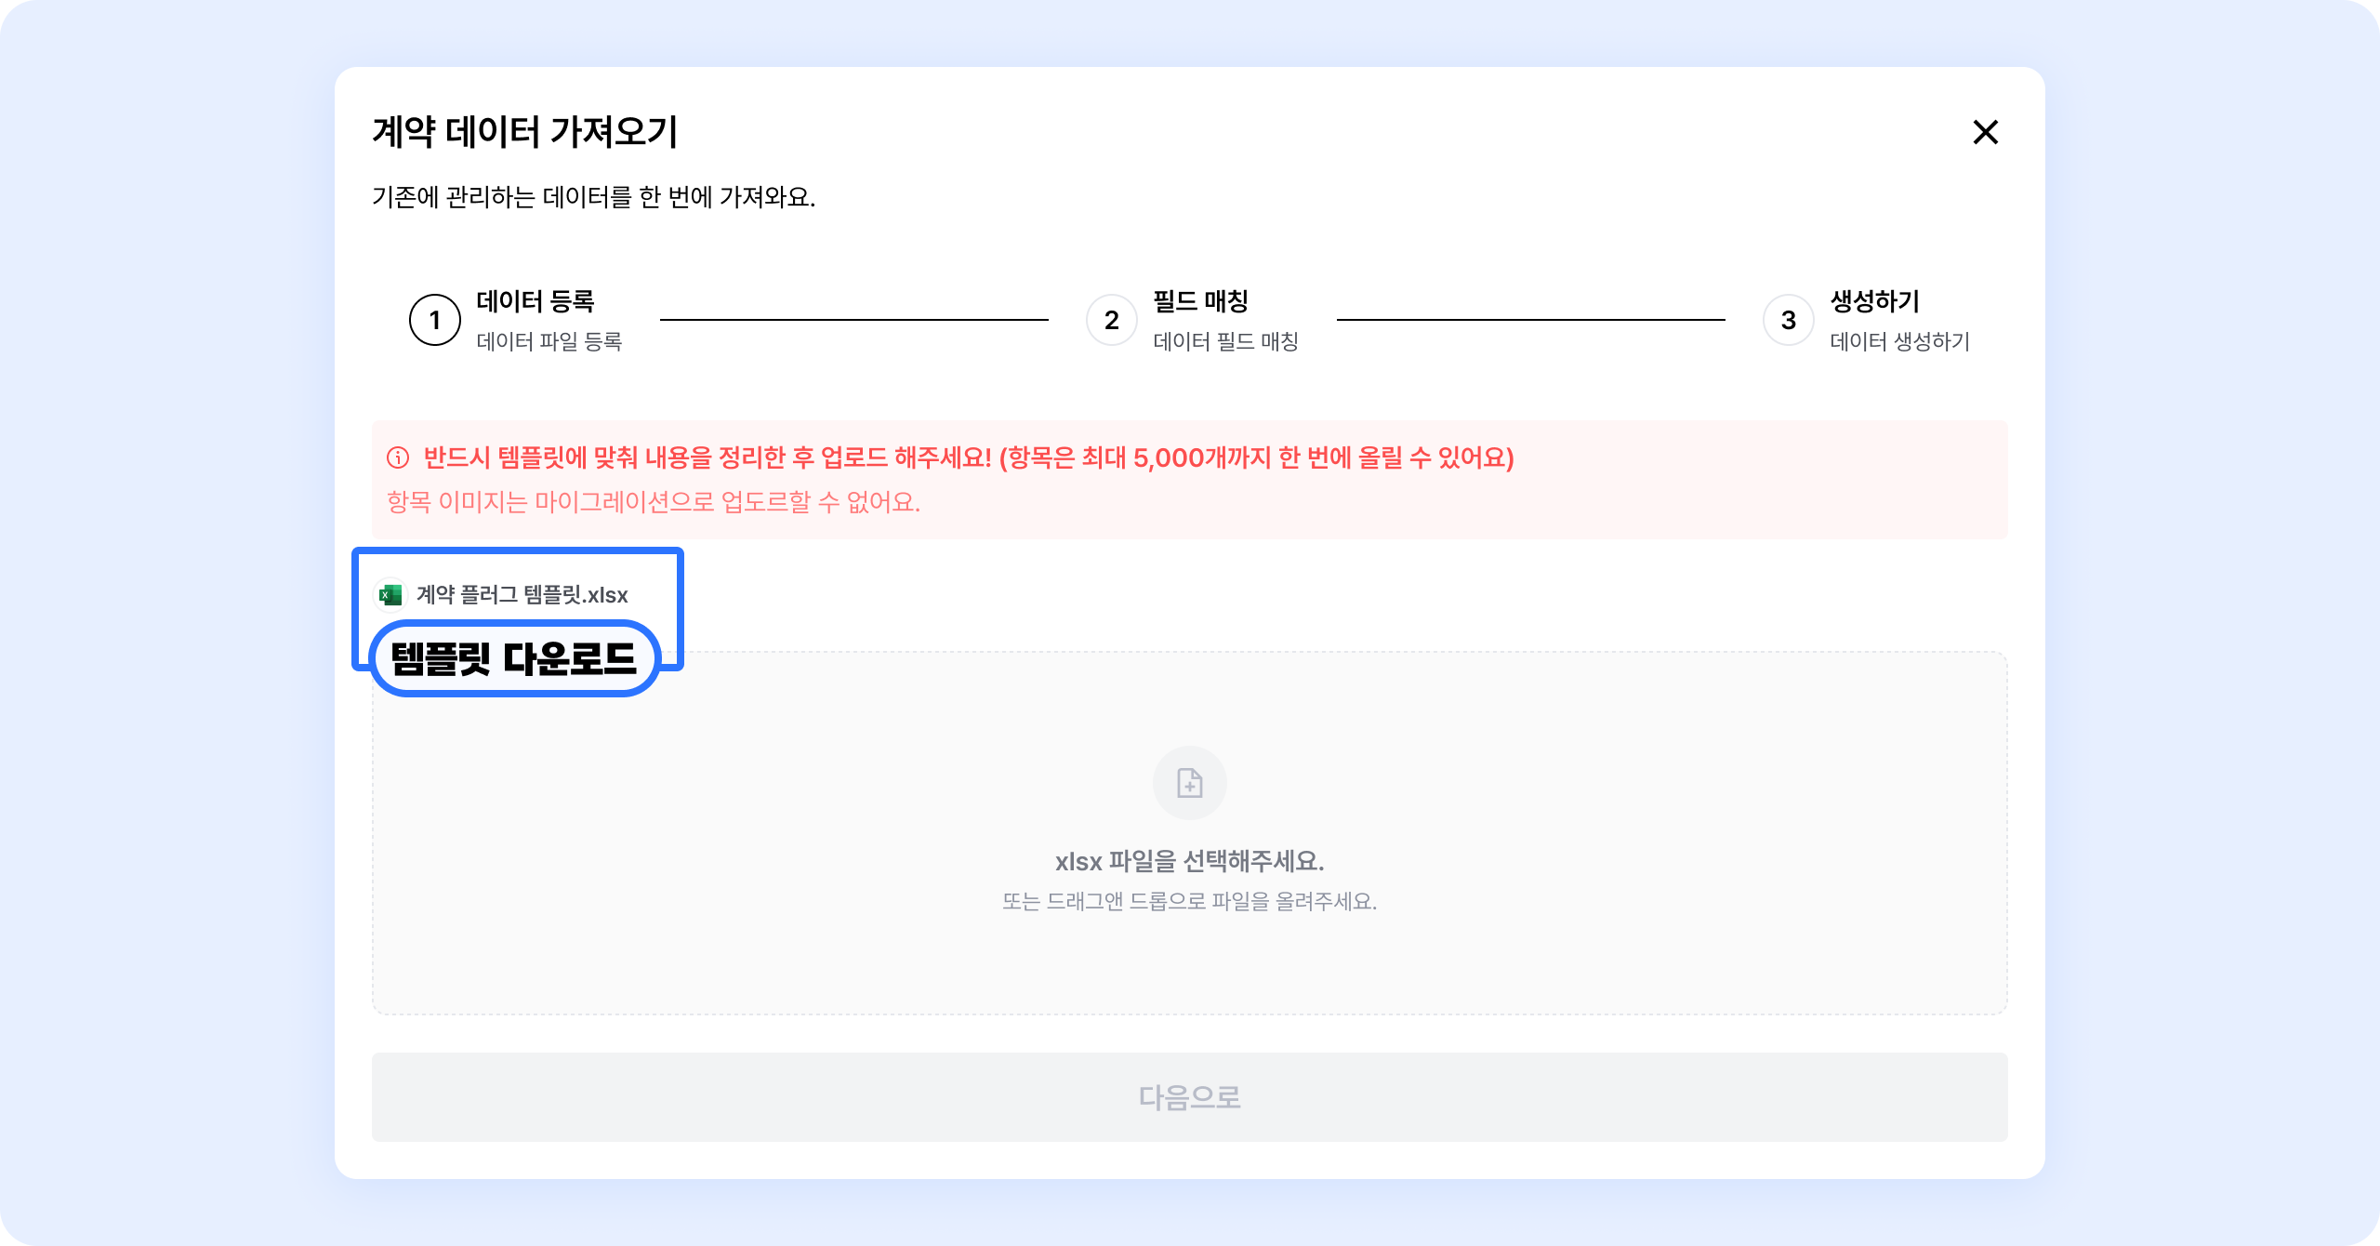The image size is (2380, 1246).
Task: Select the step 2 circle icon
Action: pyautogui.click(x=1111, y=320)
